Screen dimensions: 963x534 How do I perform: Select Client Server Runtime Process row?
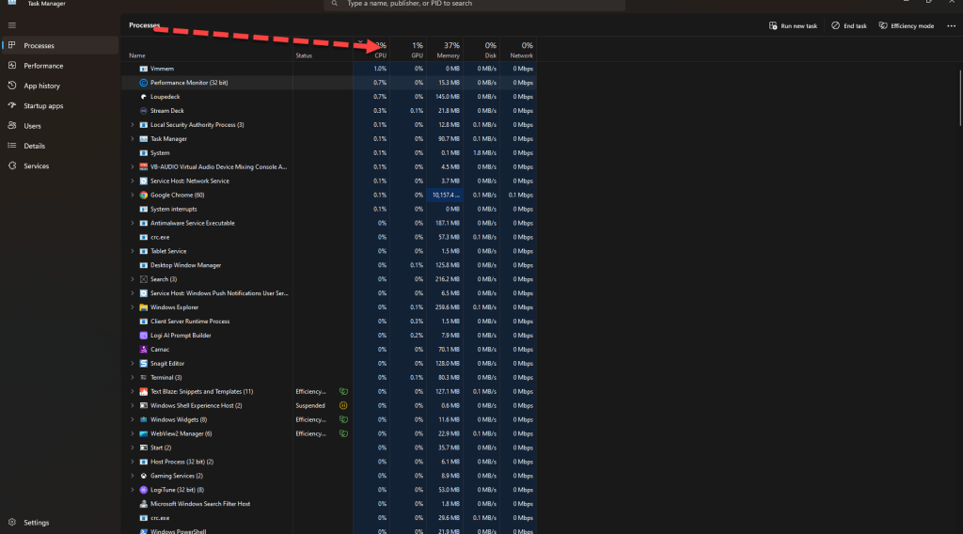tap(329, 322)
